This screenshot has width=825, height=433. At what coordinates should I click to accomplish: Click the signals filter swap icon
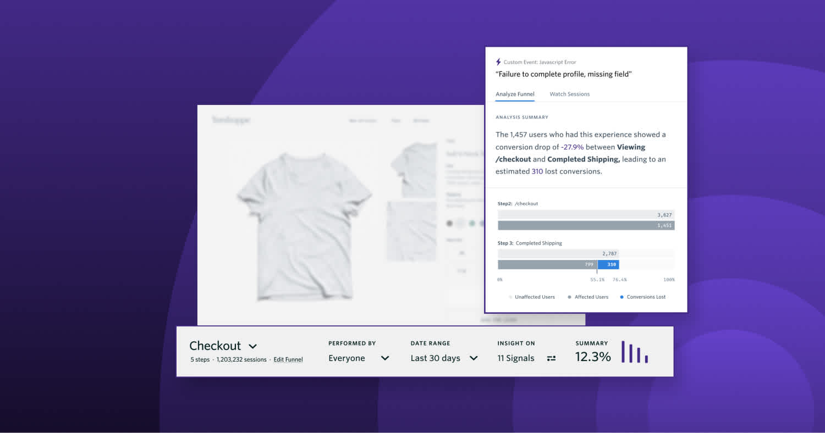pyautogui.click(x=551, y=358)
